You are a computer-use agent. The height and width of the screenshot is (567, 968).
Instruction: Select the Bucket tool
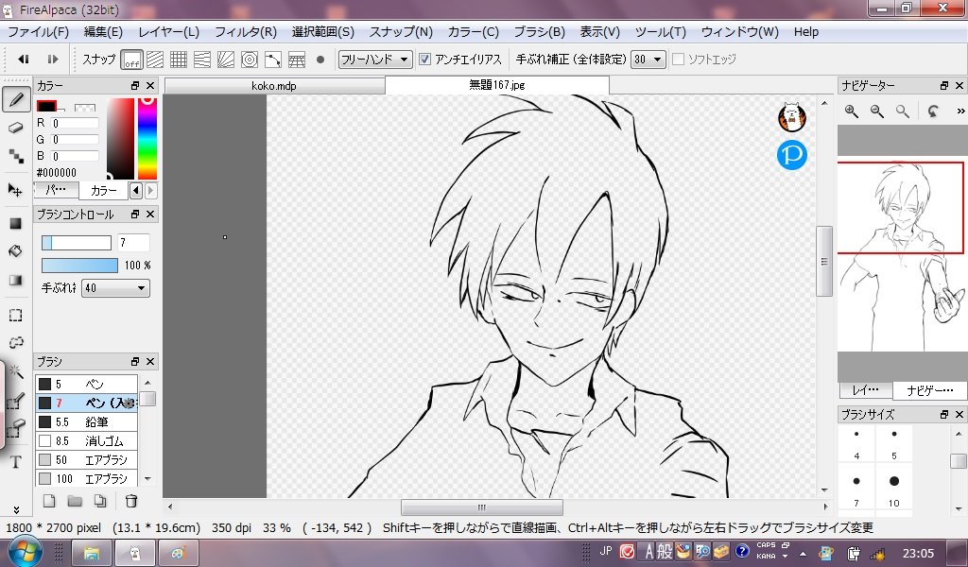[x=16, y=251]
